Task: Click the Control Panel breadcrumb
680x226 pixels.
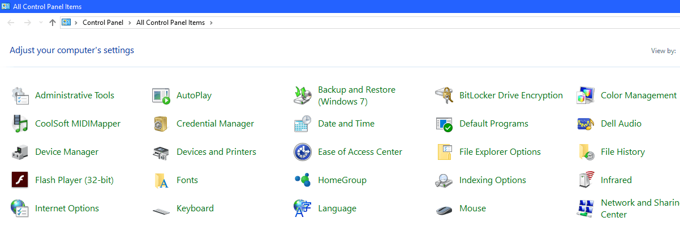Action: 103,23
